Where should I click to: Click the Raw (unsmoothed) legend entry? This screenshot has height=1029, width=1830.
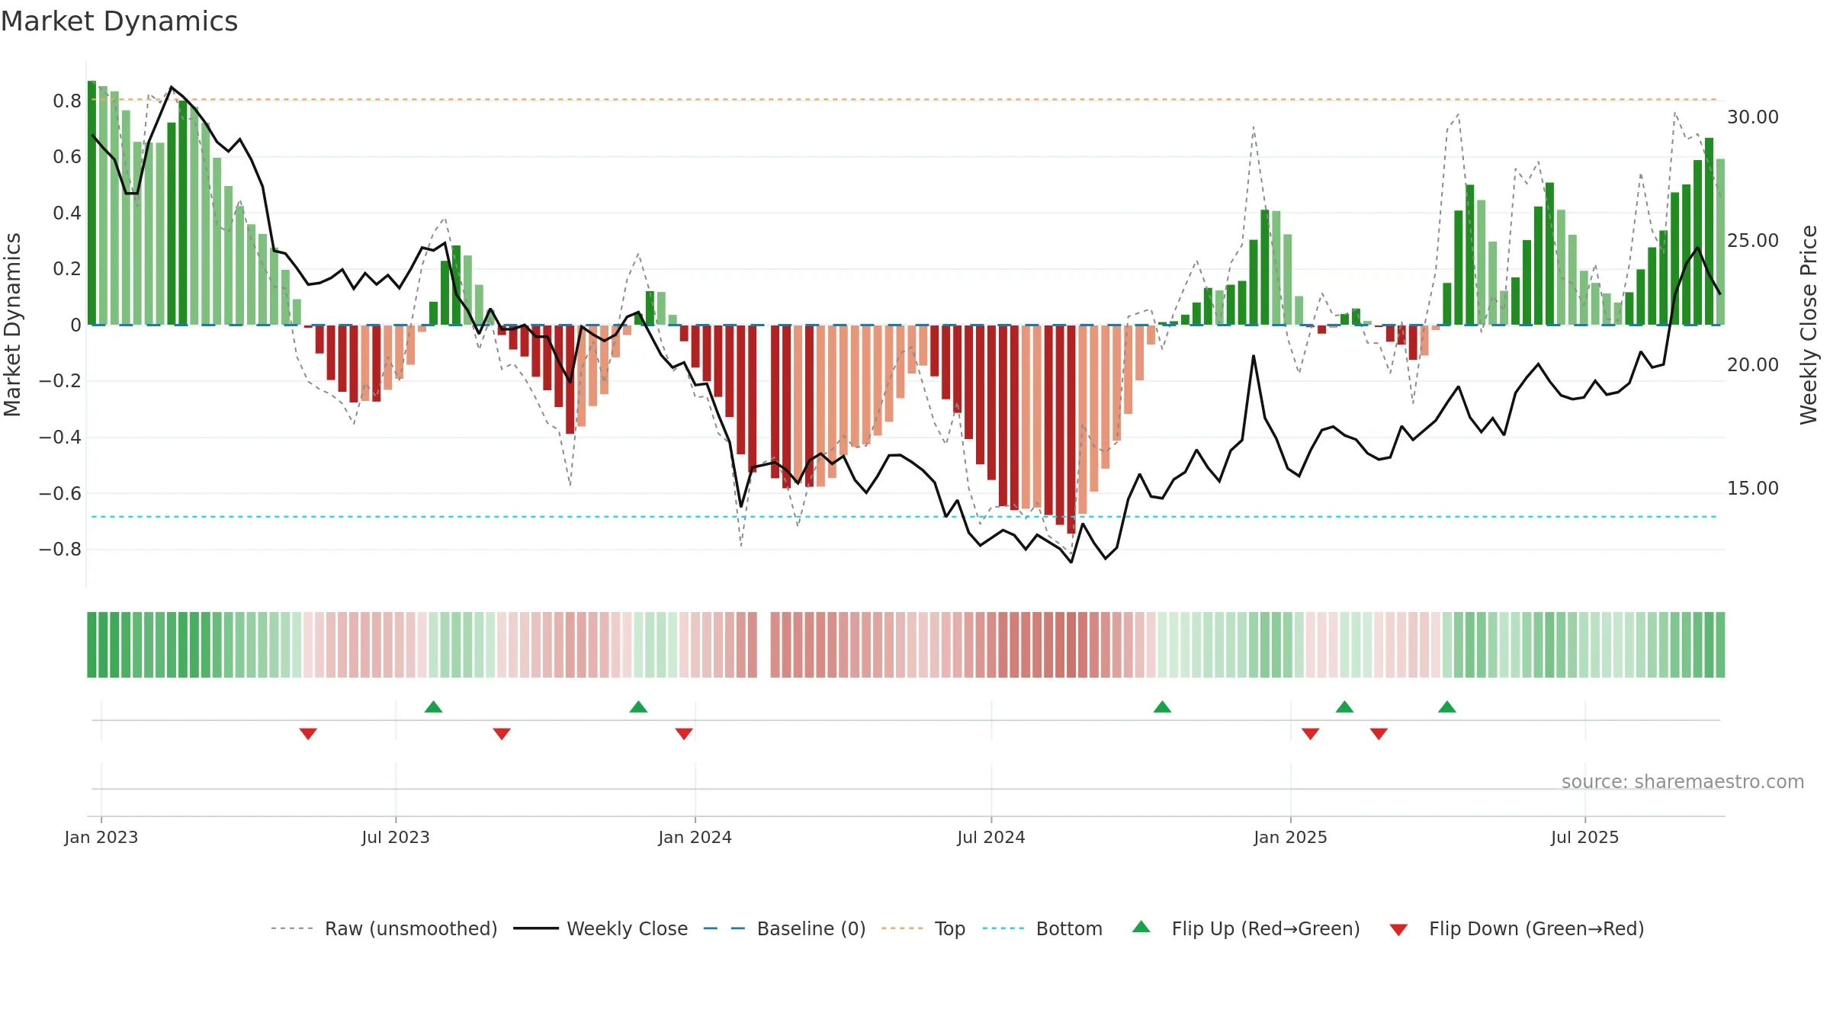384,928
